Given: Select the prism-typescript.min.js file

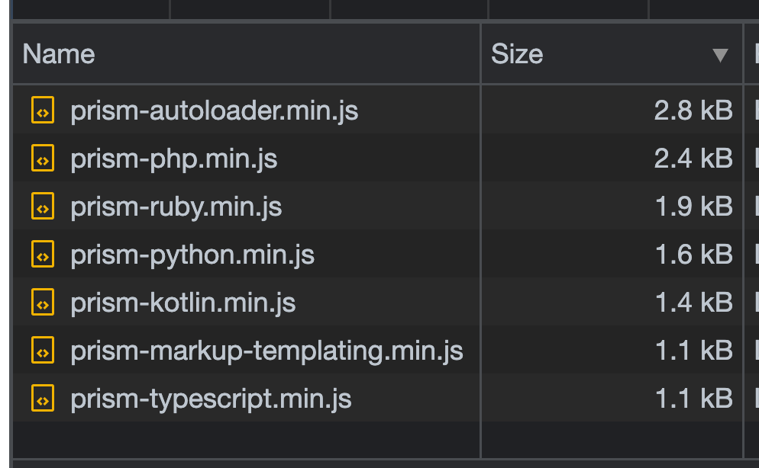Looking at the screenshot, I should [210, 397].
